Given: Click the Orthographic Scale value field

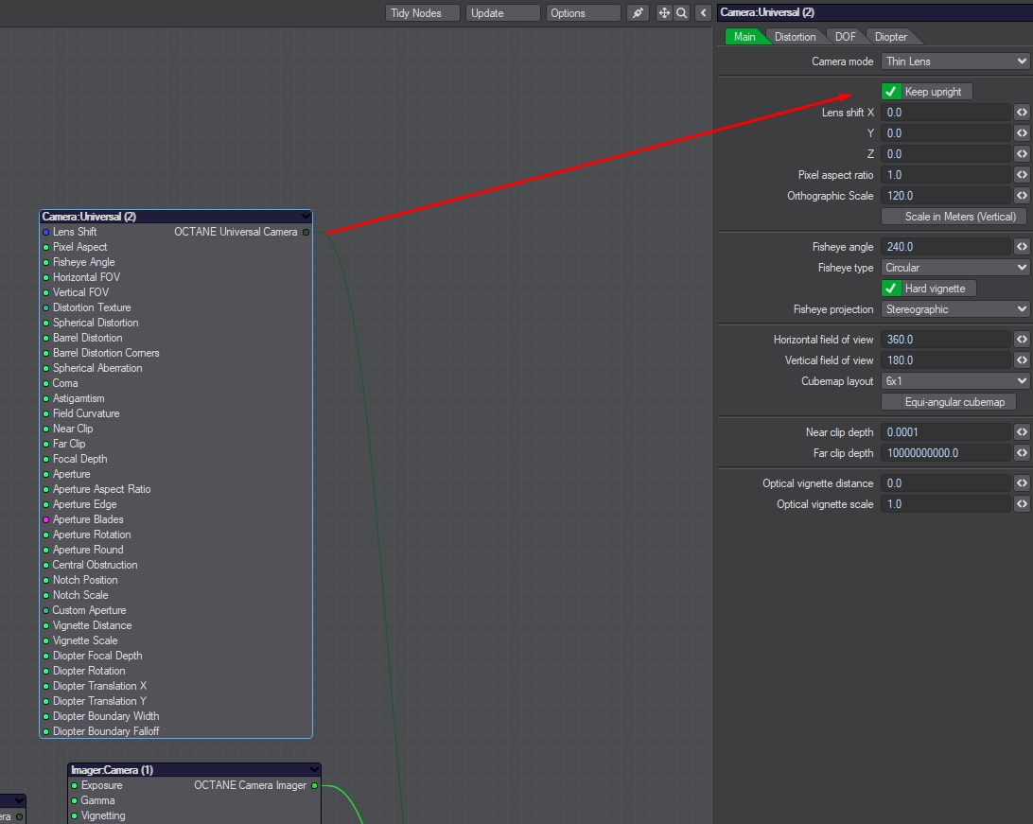Looking at the screenshot, I should click(x=946, y=196).
